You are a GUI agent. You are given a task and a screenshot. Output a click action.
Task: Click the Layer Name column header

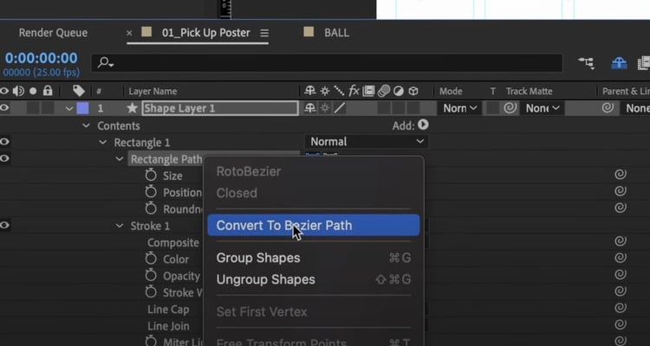click(153, 91)
